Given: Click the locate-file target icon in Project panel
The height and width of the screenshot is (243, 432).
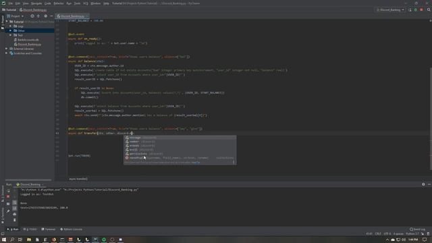Looking at the screenshot, I should [x=32, y=16].
